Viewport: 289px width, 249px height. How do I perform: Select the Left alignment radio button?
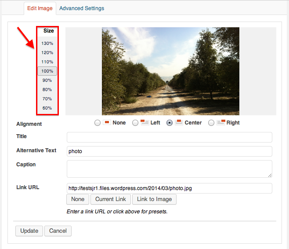[135, 123]
